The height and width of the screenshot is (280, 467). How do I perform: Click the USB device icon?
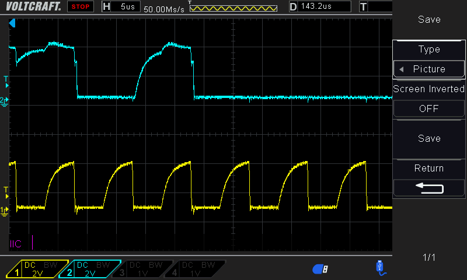[379, 267]
